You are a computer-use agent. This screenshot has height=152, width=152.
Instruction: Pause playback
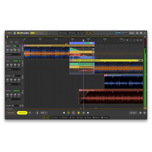79,113
